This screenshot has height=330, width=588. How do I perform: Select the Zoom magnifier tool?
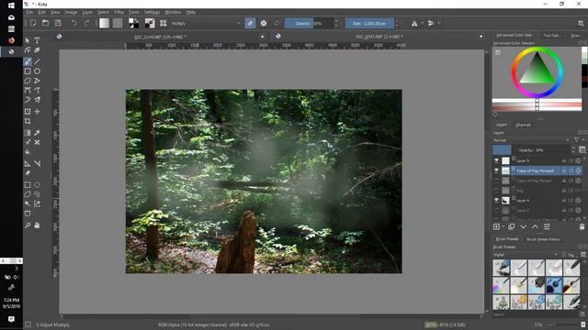(28, 225)
